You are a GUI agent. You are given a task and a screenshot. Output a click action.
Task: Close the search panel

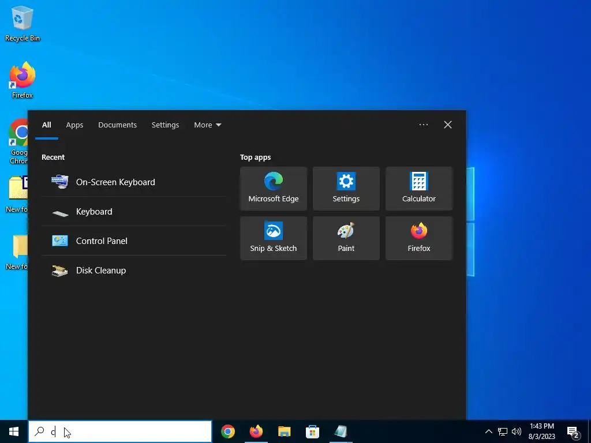pyautogui.click(x=448, y=125)
